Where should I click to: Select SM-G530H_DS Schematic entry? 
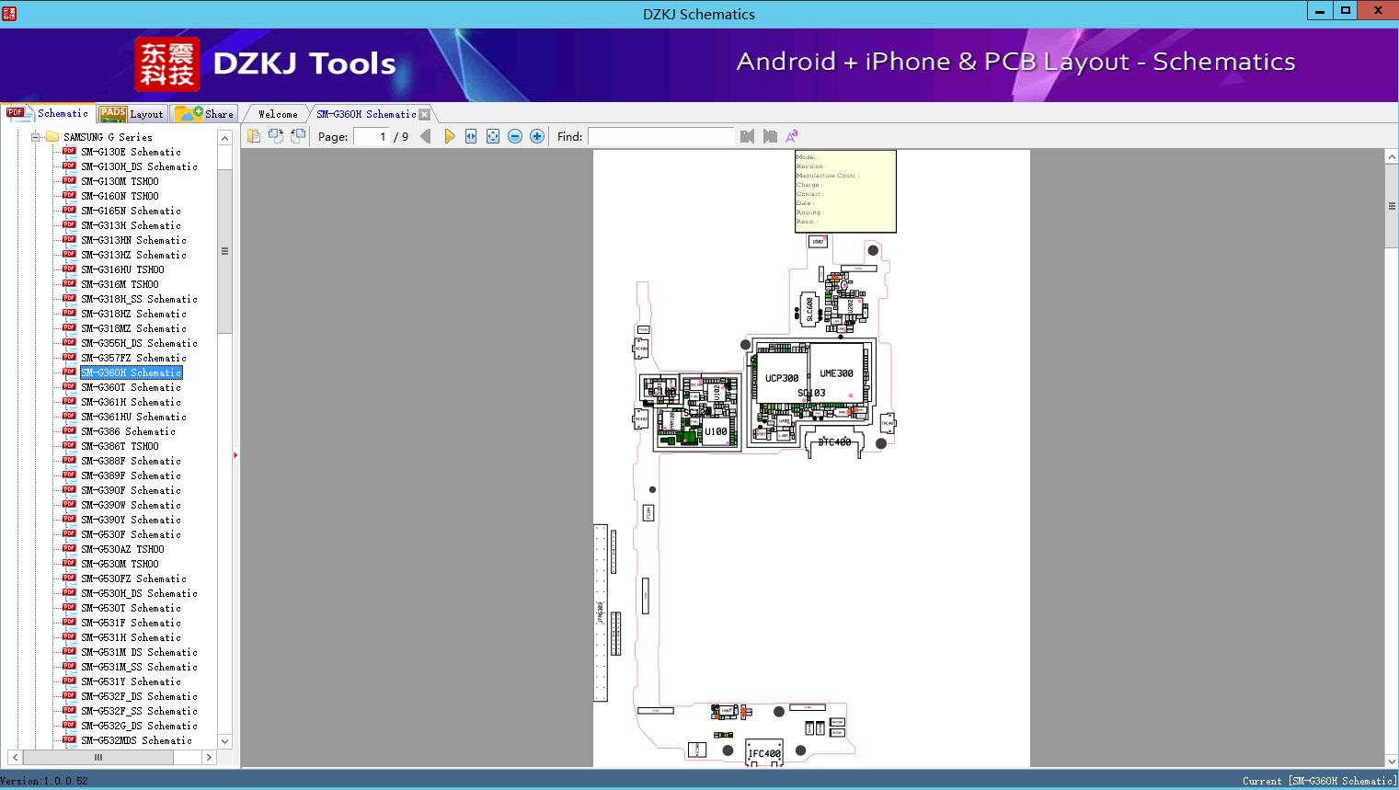pyautogui.click(x=139, y=593)
